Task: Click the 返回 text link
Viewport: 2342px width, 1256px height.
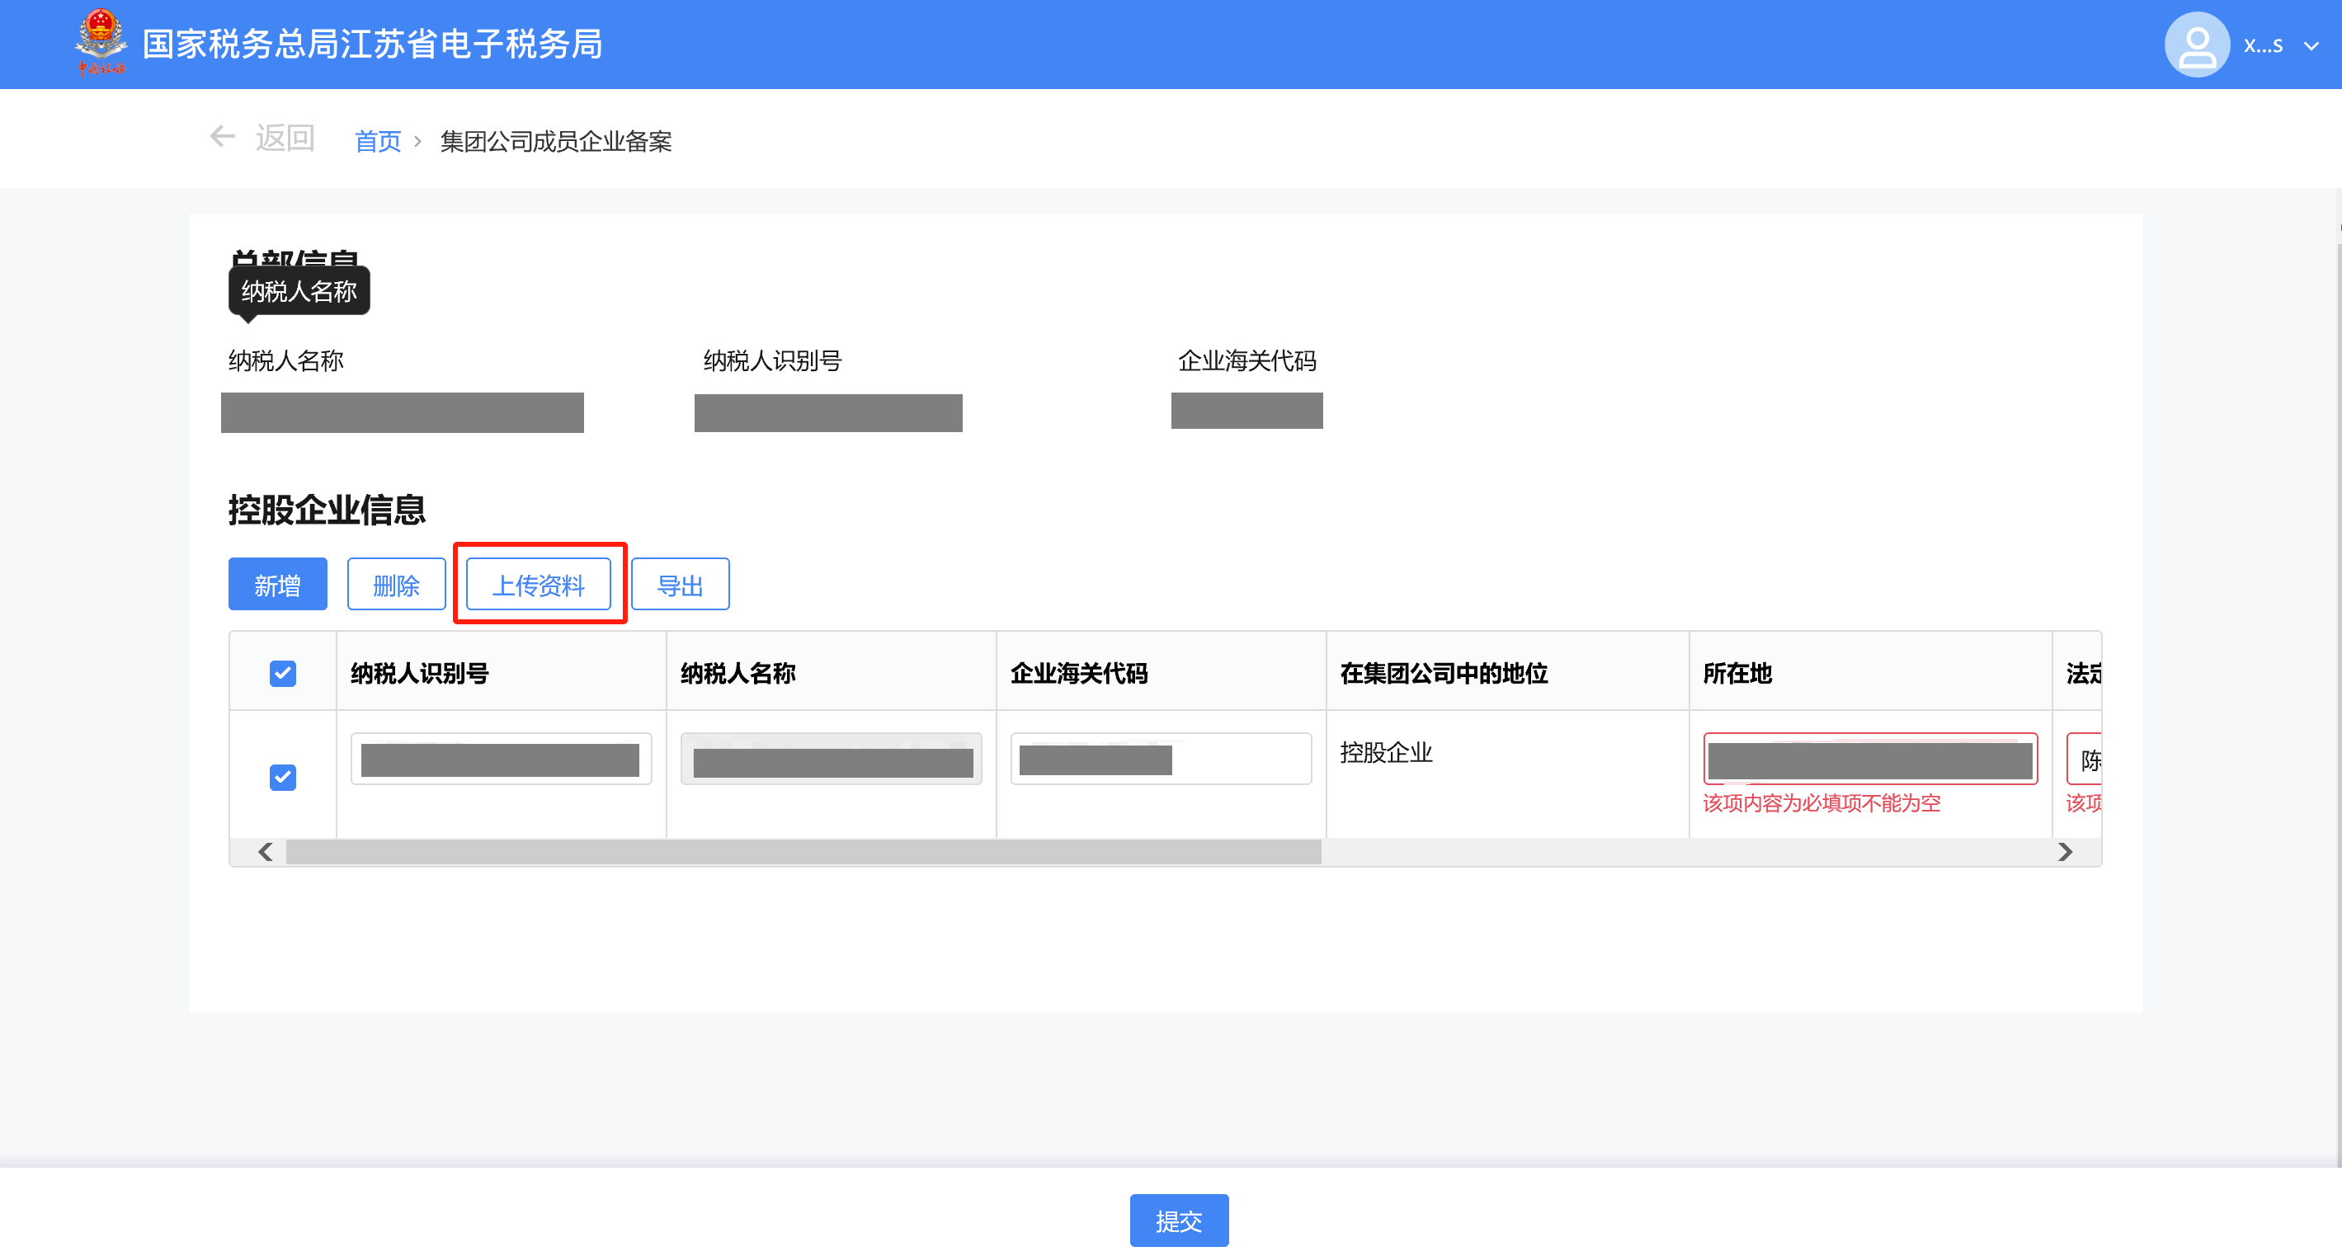Action: tap(285, 137)
